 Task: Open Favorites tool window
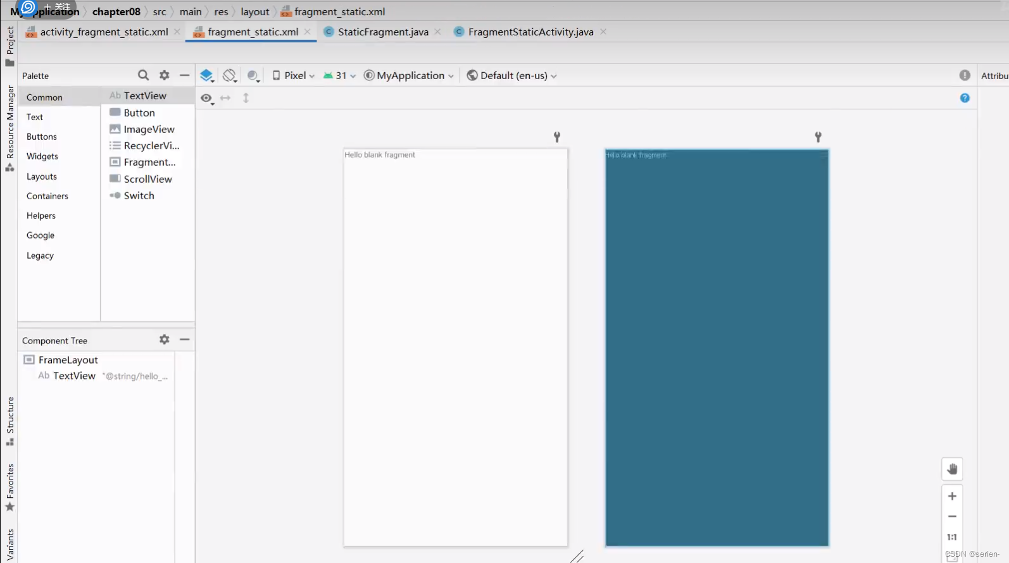9,487
